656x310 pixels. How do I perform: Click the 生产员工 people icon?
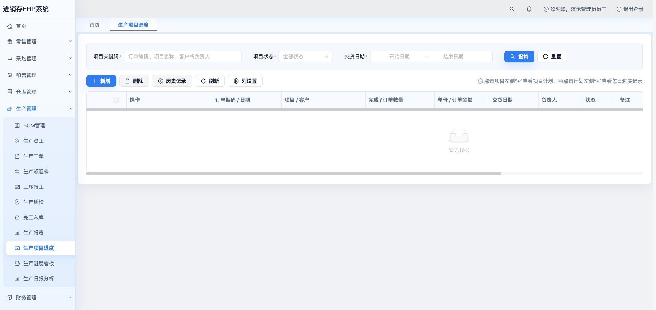tap(17, 141)
